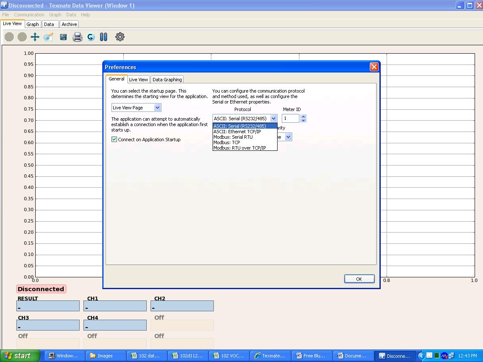The image size is (483, 362).
Task: Switch to General preferences tab
Action: (x=117, y=79)
